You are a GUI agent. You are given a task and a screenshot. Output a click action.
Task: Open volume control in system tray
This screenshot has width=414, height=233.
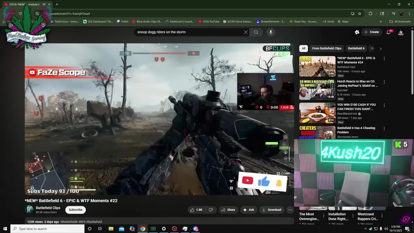pos(386,229)
